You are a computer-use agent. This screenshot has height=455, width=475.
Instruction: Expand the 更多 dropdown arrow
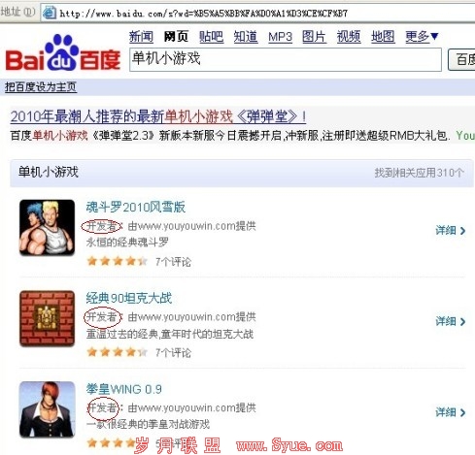pyautogui.click(x=434, y=36)
